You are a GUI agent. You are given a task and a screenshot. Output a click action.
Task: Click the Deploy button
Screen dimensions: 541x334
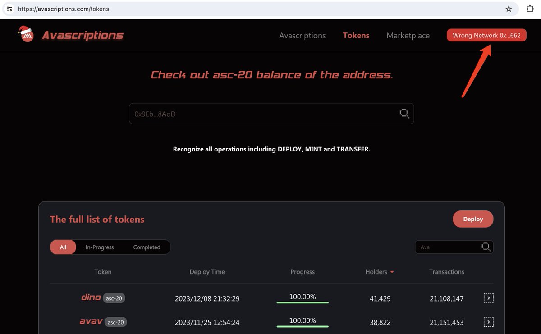coord(473,219)
